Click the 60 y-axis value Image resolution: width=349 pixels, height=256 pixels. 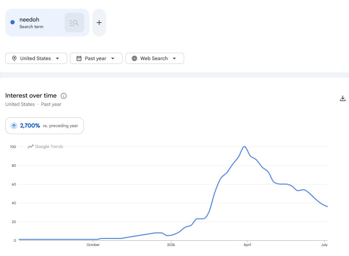(x=14, y=184)
